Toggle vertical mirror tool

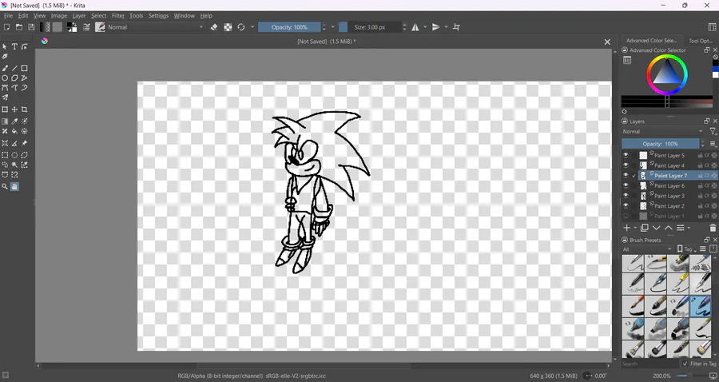click(436, 27)
